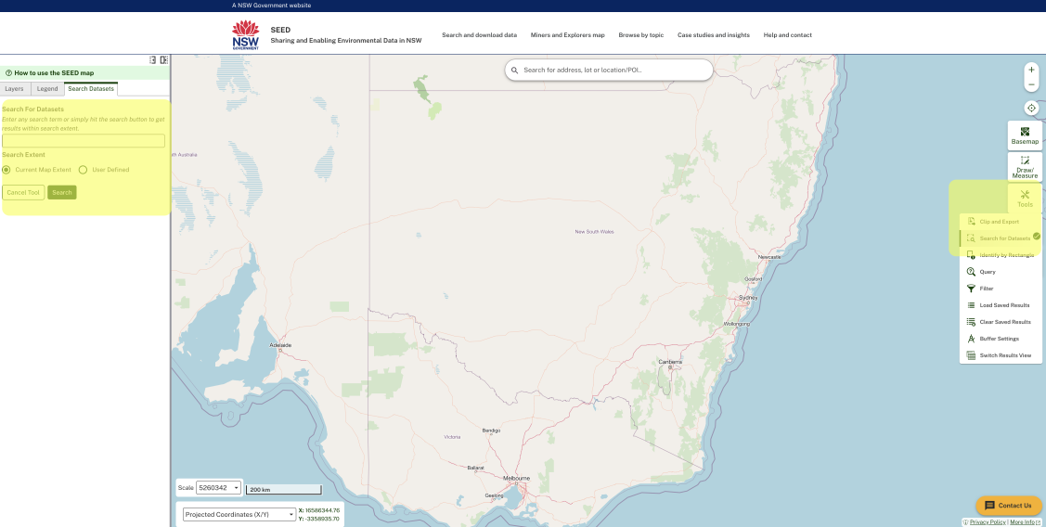Viewport: 1046px width, 527px height.
Task: Focus the address, lot or location search
Action: pyautogui.click(x=609, y=70)
